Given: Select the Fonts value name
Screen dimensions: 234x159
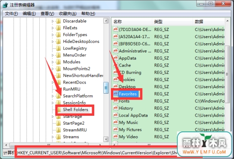Looking at the screenshot, I should coord(124,101).
